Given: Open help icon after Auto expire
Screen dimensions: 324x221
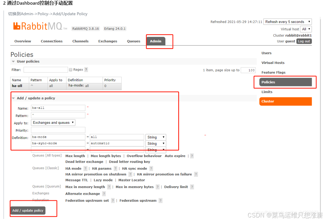Looking at the screenshot, I should click(192, 156).
